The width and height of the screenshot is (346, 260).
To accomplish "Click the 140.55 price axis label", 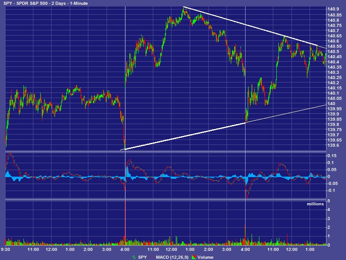I will point(335,46).
